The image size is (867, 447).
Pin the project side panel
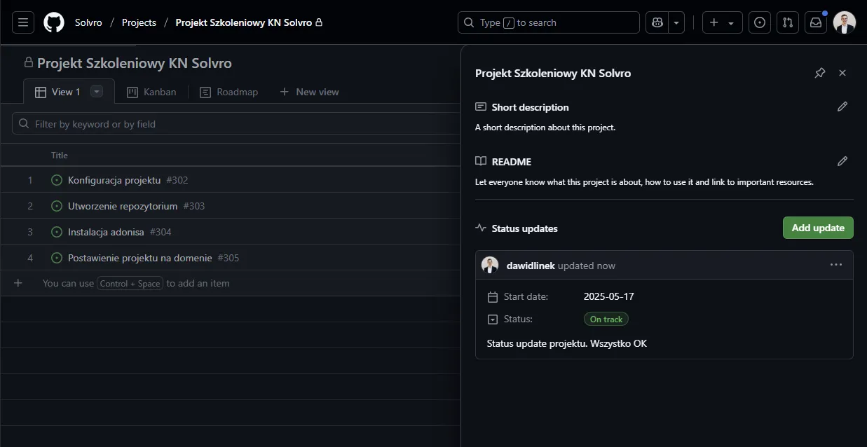[819, 73]
